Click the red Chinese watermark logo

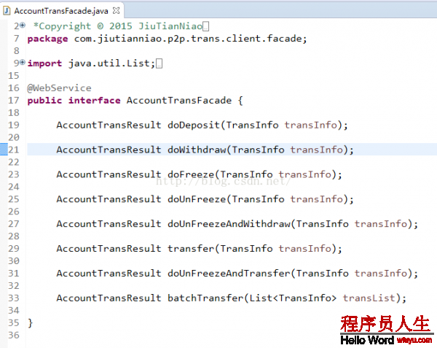pyautogui.click(x=386, y=324)
